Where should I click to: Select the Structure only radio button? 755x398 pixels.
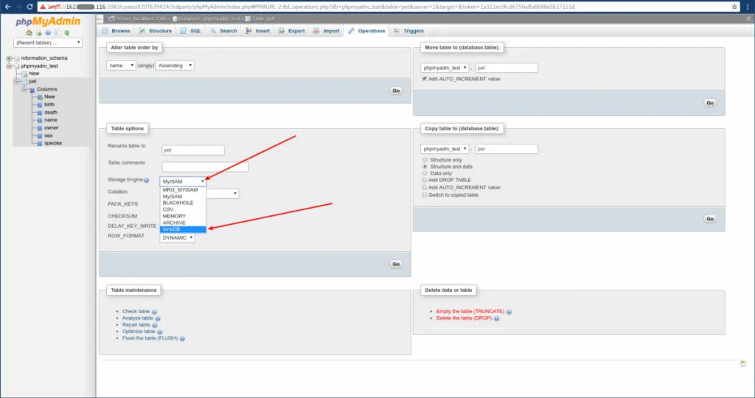pyautogui.click(x=425, y=160)
